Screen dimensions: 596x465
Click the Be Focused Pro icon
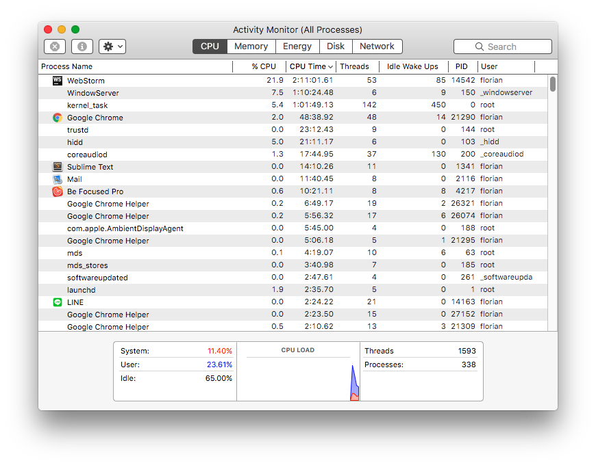pos(58,191)
